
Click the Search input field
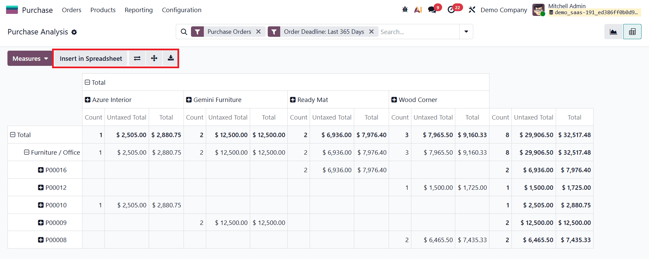(x=418, y=32)
